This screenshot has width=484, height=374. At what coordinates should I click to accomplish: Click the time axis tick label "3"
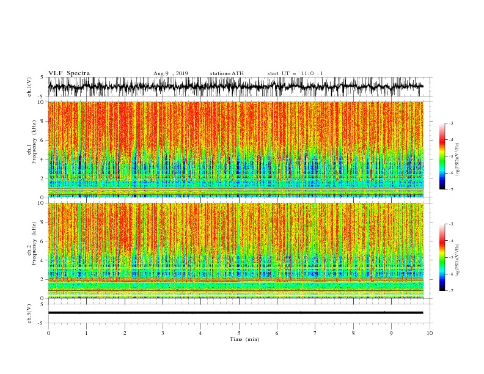[x=163, y=333]
